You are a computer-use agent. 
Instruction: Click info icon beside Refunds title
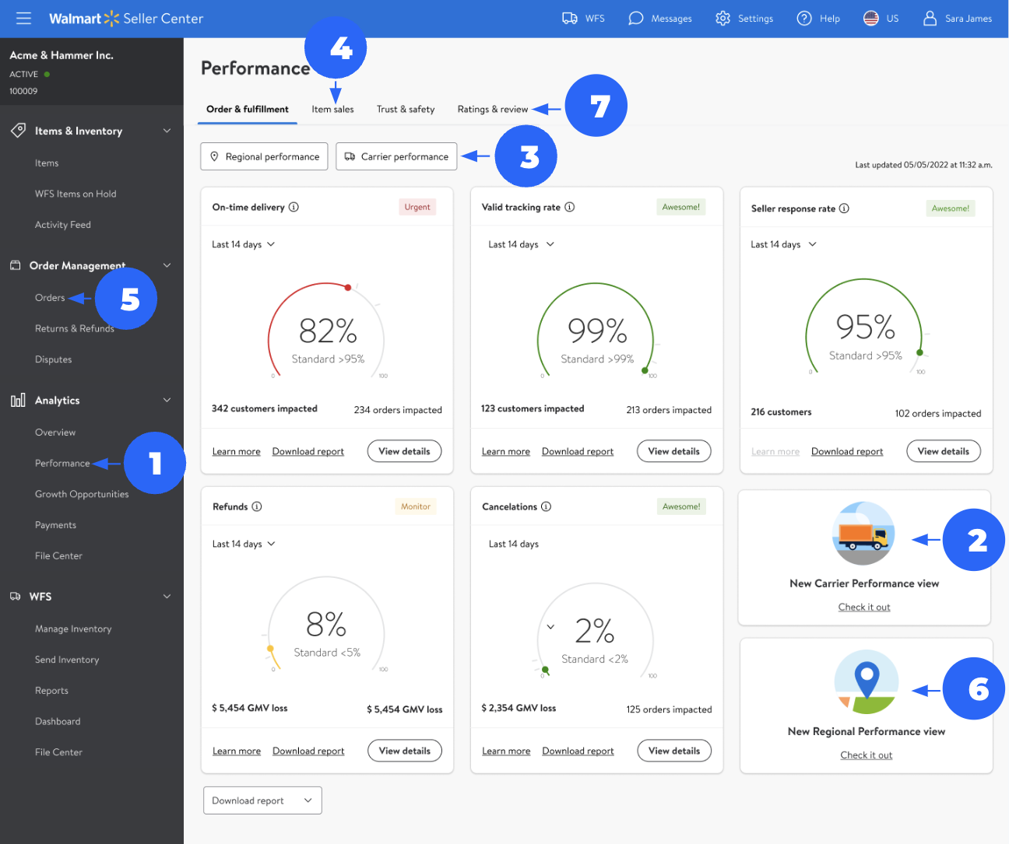click(257, 506)
